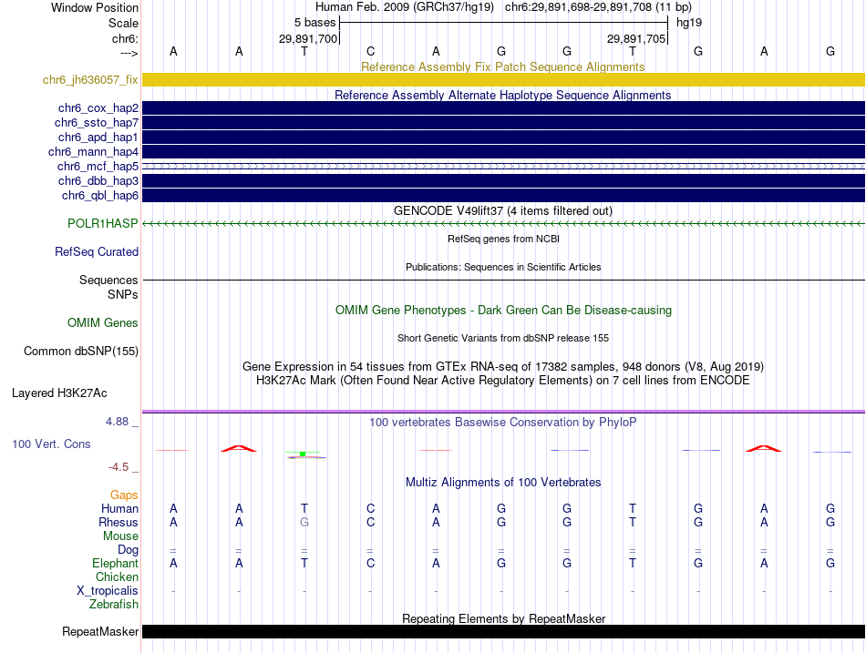Click the purple H3K27Ac signal line
The height and width of the screenshot is (653, 866).
pos(503,412)
